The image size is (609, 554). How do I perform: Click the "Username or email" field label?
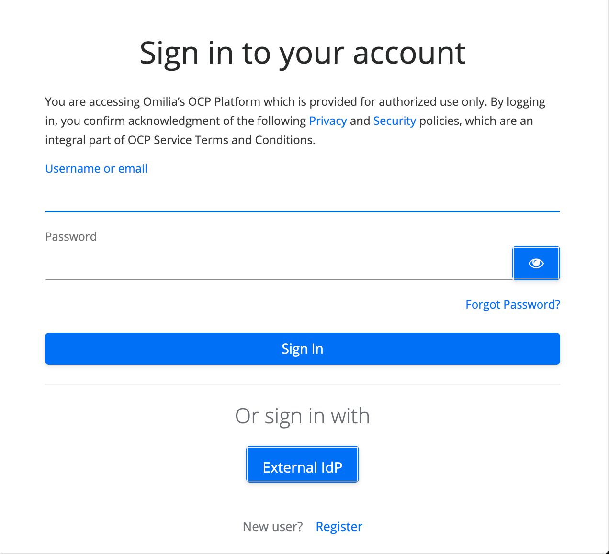[96, 169]
